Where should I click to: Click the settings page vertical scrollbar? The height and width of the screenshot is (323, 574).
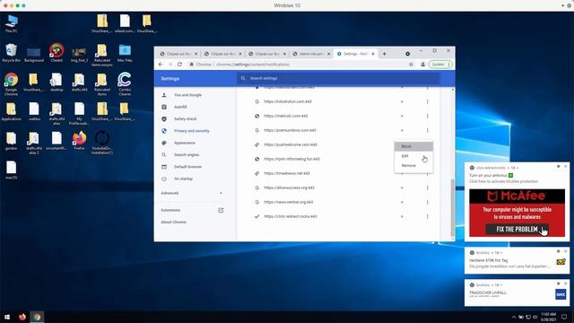452,207
